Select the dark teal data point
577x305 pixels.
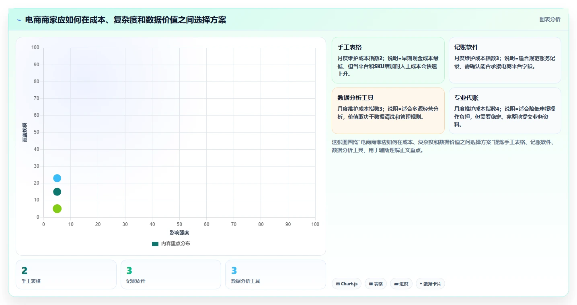pyautogui.click(x=57, y=192)
